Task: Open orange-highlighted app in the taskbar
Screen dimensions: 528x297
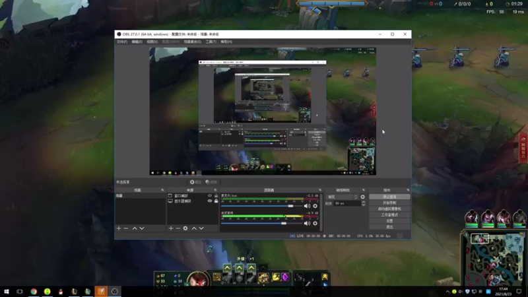Action: [101, 292]
